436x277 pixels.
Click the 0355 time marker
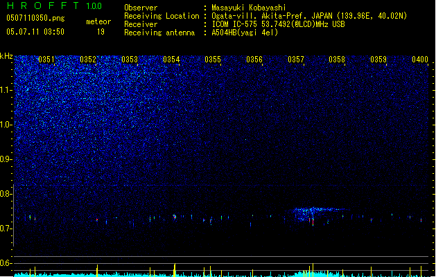213,60
